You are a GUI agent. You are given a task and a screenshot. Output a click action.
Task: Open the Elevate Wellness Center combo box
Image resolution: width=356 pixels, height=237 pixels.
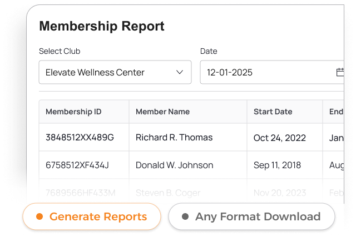click(115, 72)
